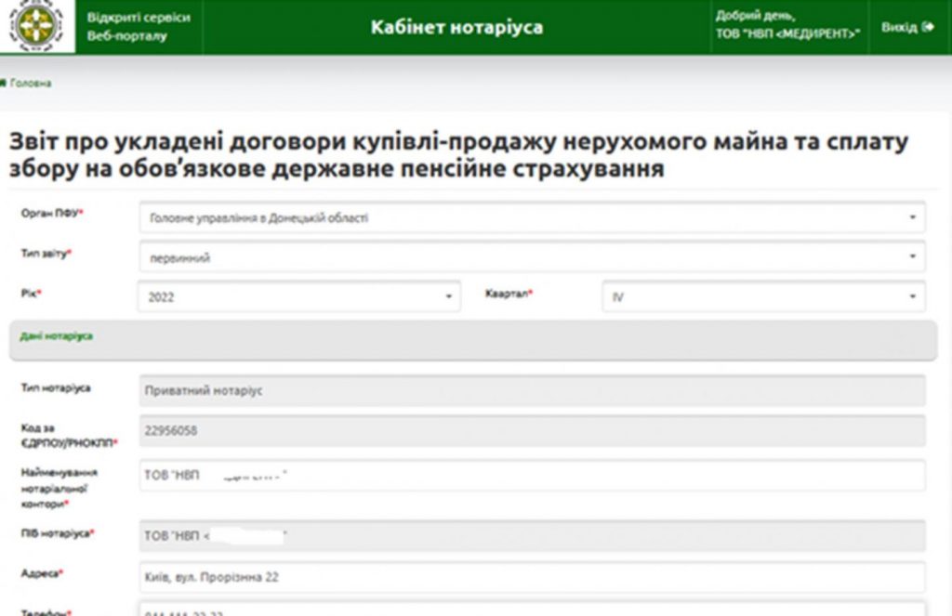The width and height of the screenshot is (952, 616).
Task: Click the Тип нотаріуса field
Action: [x=530, y=390]
